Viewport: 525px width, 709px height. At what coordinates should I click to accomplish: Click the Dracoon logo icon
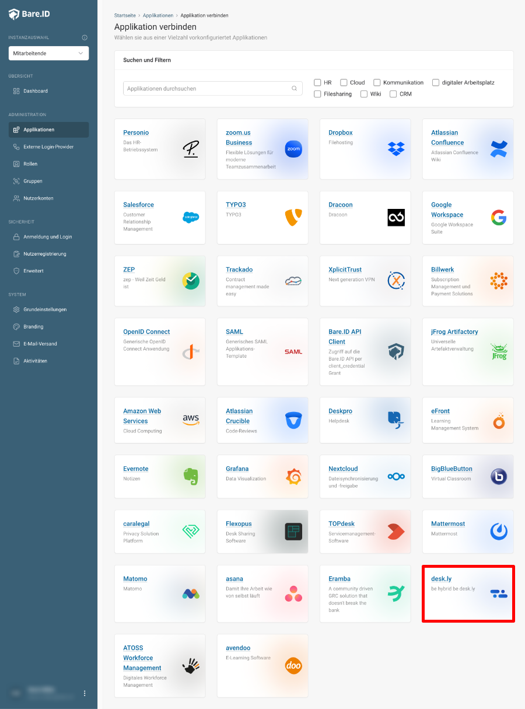coord(396,218)
